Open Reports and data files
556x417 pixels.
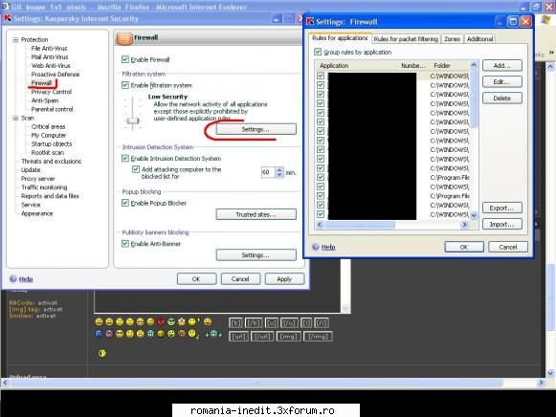(x=50, y=196)
